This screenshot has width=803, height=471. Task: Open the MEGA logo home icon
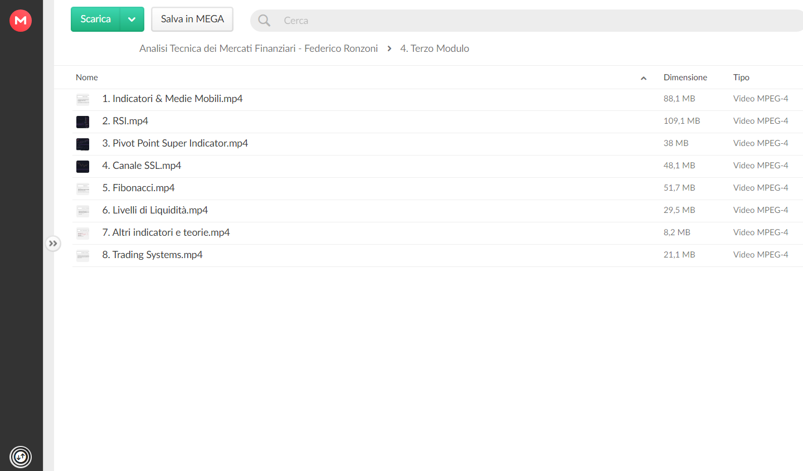coord(21,21)
